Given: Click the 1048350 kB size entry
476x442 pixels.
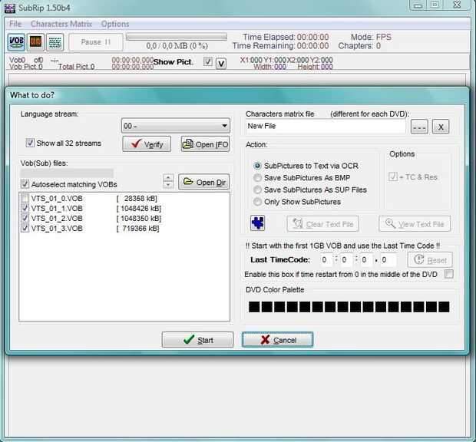Looking at the screenshot, I should (139, 219).
